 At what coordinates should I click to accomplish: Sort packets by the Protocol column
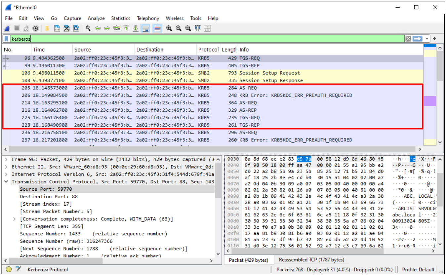[x=208, y=50]
